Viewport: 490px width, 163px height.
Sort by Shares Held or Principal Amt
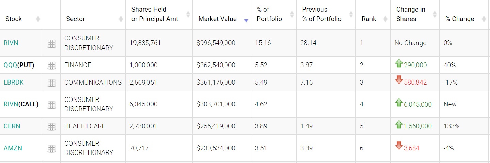pos(155,14)
